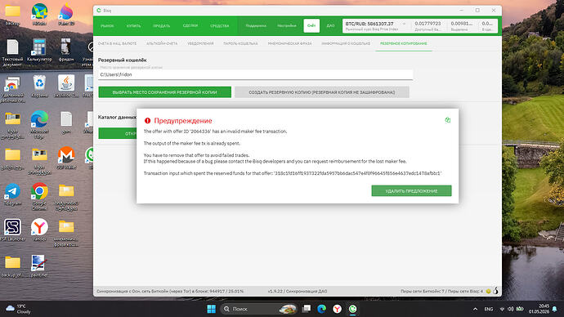This screenshot has width=564, height=317.
Task: Open the Поддержка tab
Action: [x=256, y=26]
